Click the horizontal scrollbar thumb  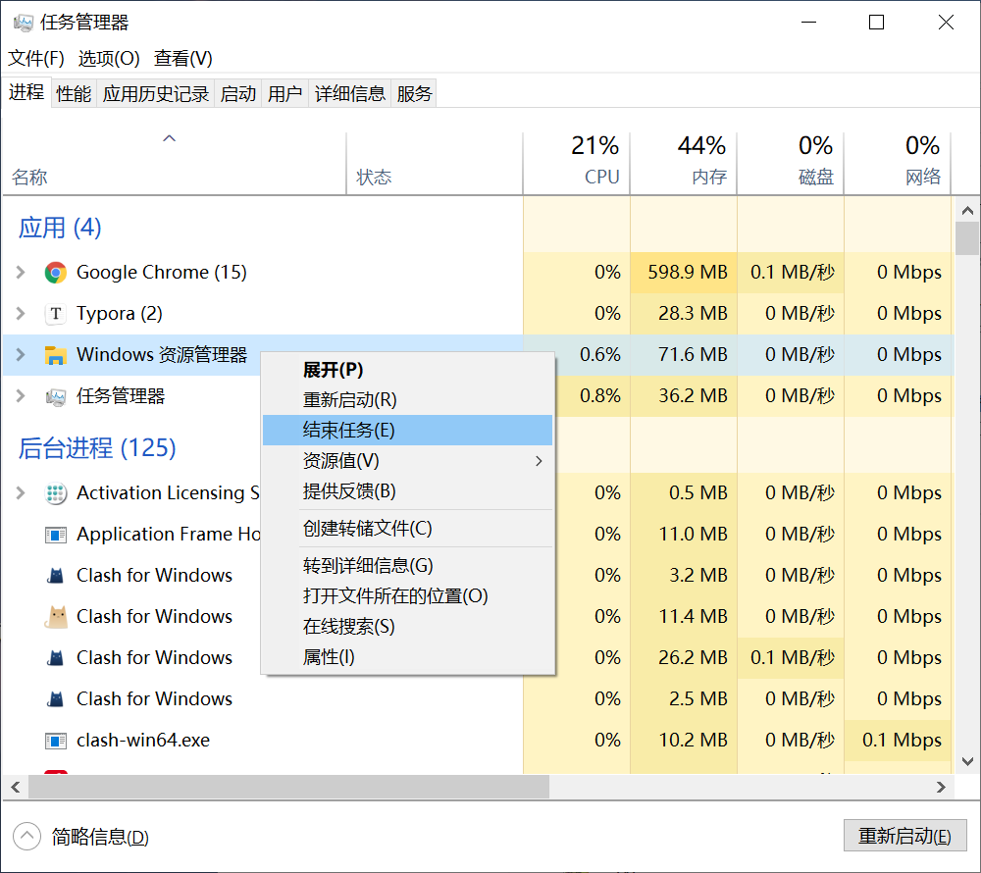(288, 787)
